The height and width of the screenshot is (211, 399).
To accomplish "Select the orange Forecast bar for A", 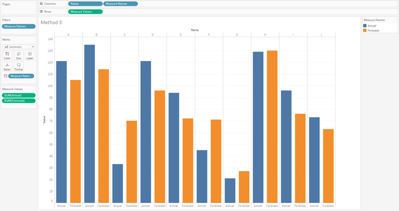I will click(76, 141).
